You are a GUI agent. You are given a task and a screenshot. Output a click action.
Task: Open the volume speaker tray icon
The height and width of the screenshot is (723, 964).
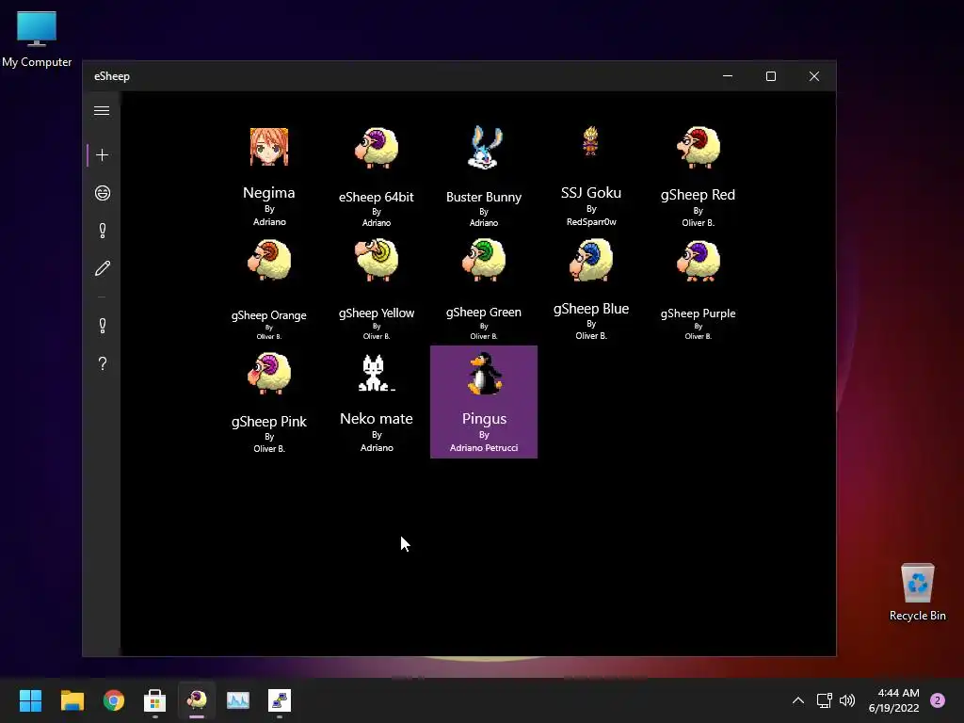point(847,700)
